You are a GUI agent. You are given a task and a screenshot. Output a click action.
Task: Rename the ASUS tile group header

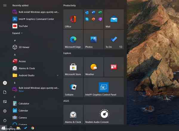point(66,101)
